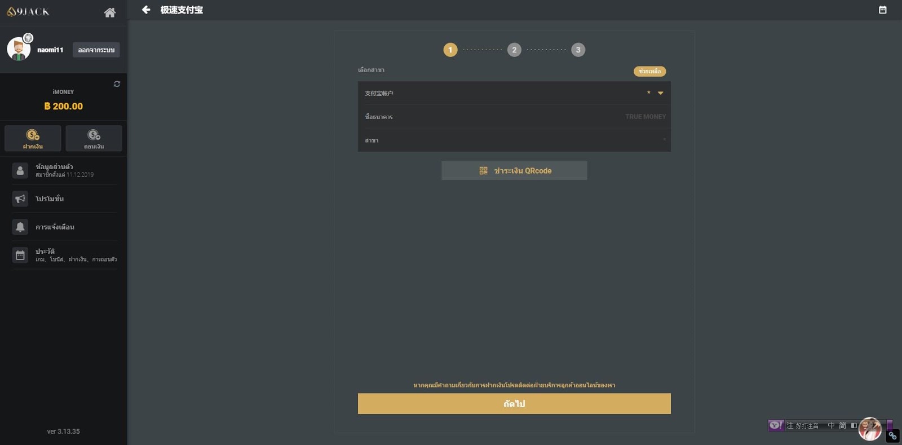Viewport: 902px width, 445px height.
Task: Click the branch input field
Action: point(514,140)
